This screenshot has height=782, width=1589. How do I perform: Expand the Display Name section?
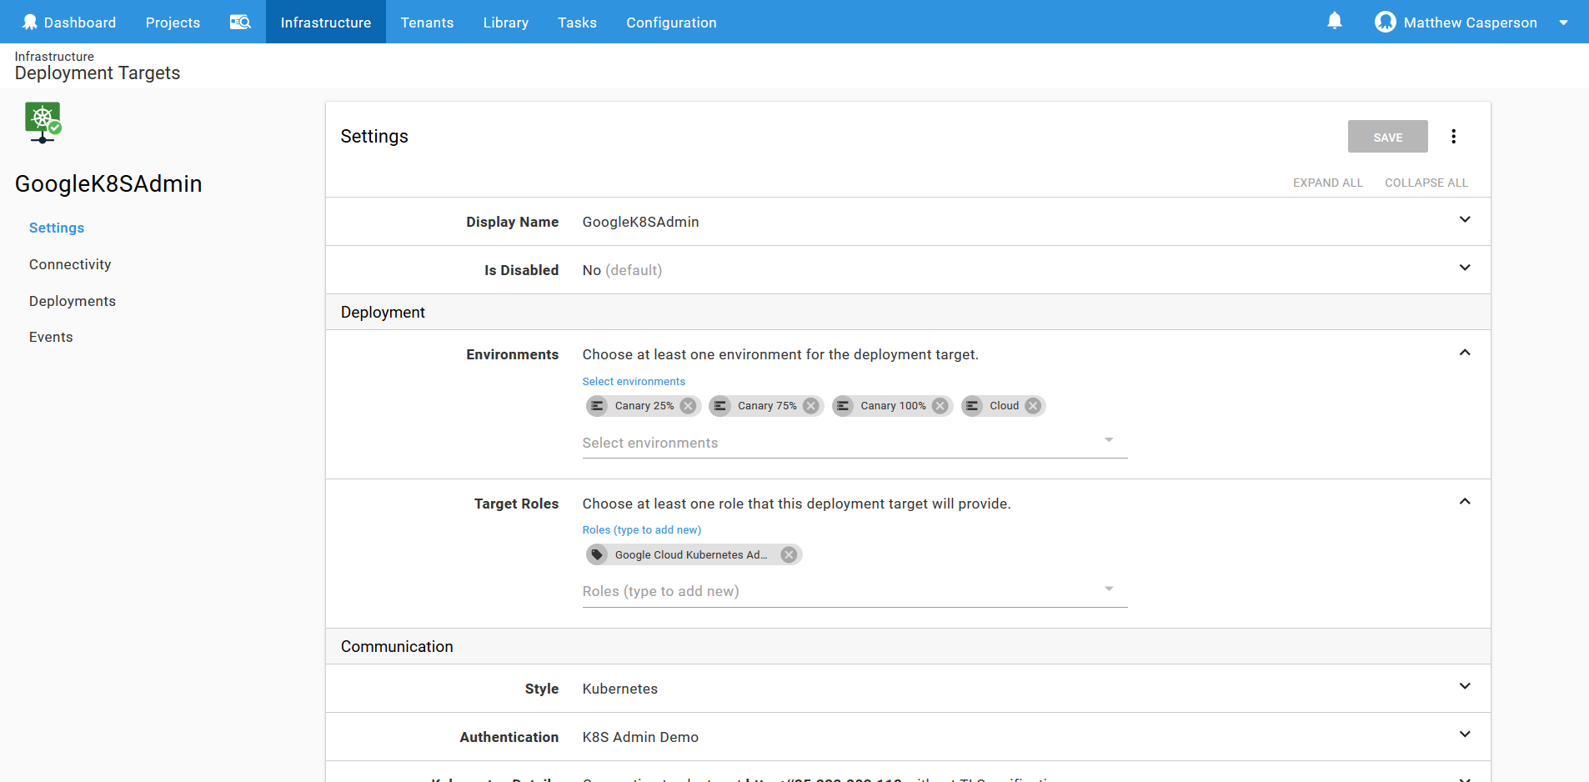coord(1464,220)
